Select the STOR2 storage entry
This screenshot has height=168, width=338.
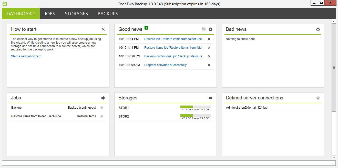pyautogui.click(x=166, y=117)
